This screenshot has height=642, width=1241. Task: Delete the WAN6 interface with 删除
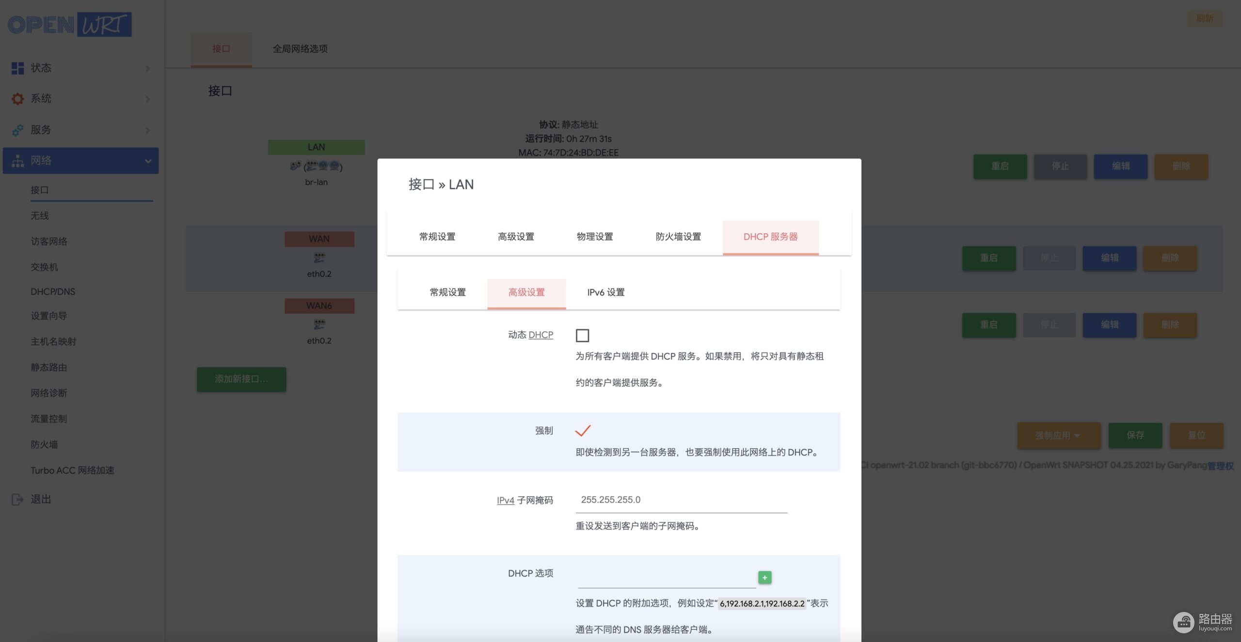(1170, 325)
